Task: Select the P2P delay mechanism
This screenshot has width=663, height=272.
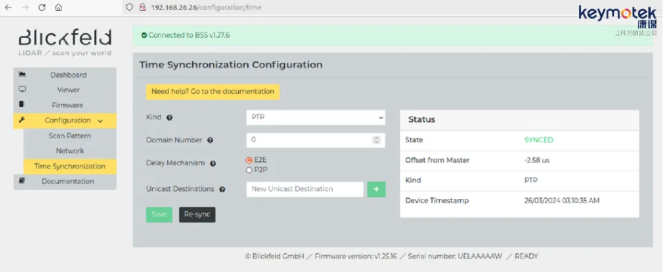Action: click(249, 170)
